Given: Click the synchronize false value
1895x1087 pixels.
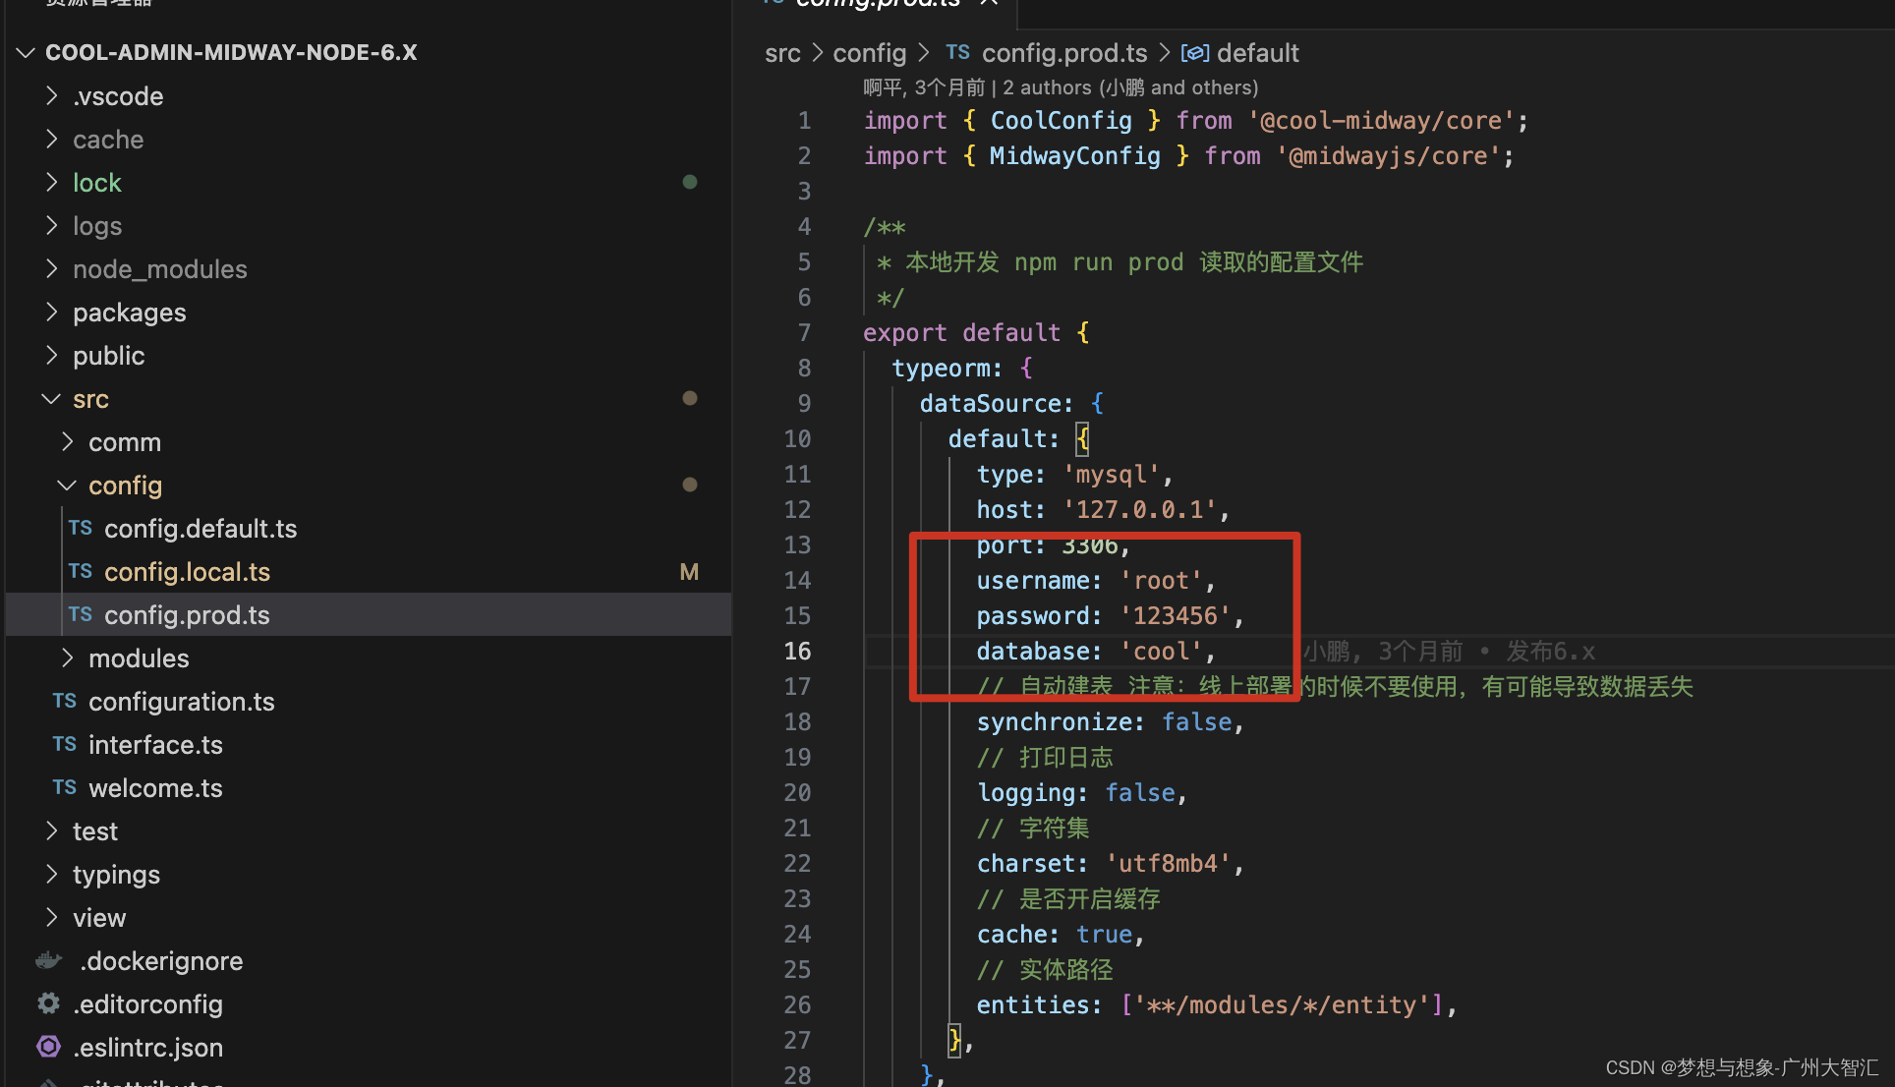Looking at the screenshot, I should (1196, 722).
